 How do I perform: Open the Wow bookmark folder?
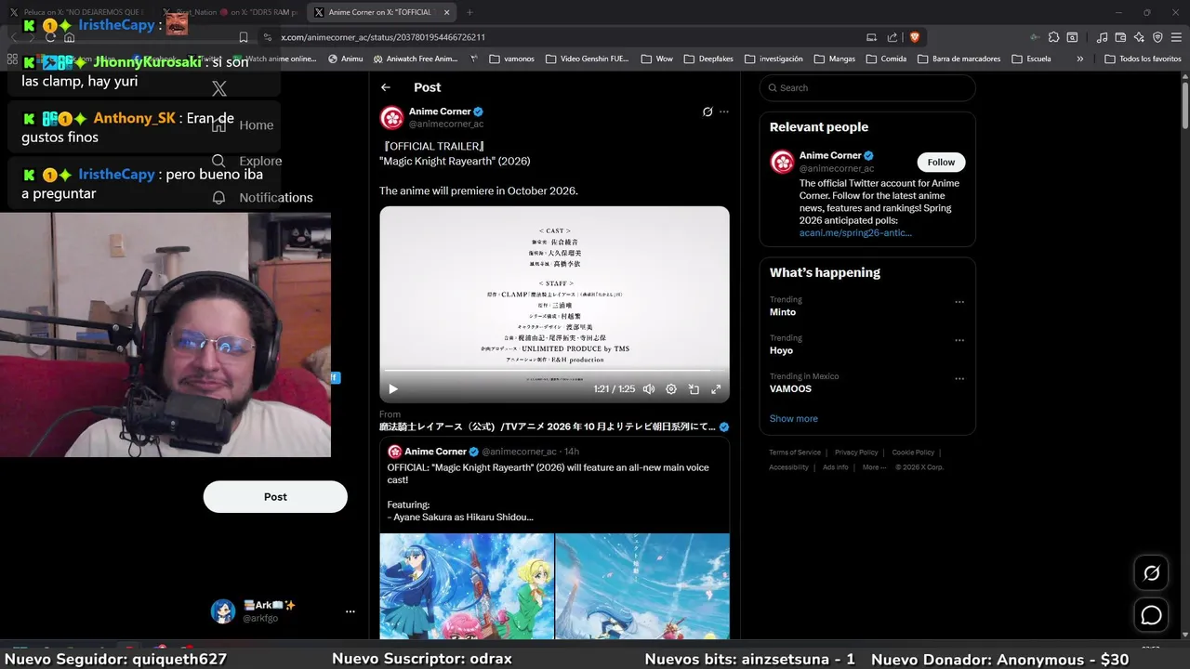pyautogui.click(x=656, y=59)
